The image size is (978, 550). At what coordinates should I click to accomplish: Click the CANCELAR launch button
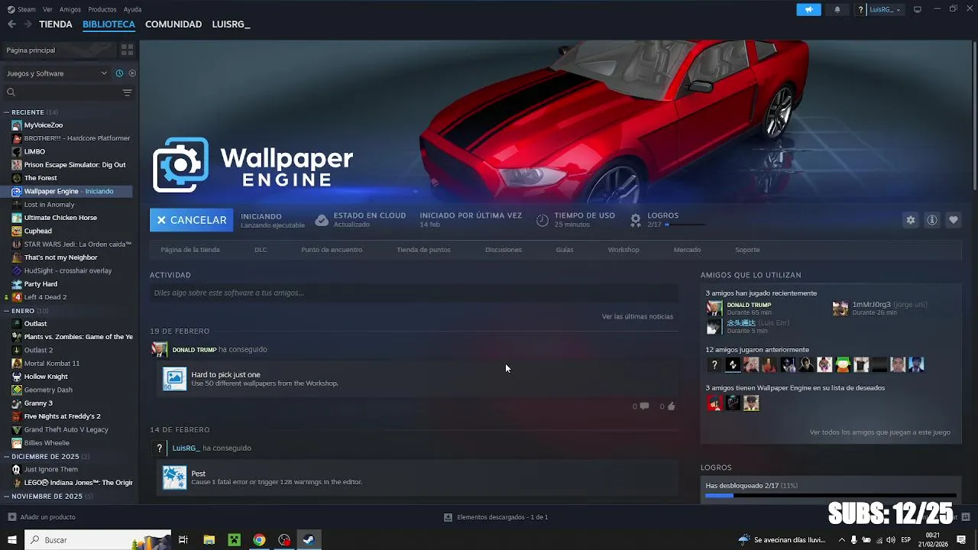tap(192, 220)
